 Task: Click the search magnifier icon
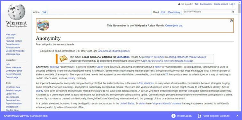pos(233,12)
